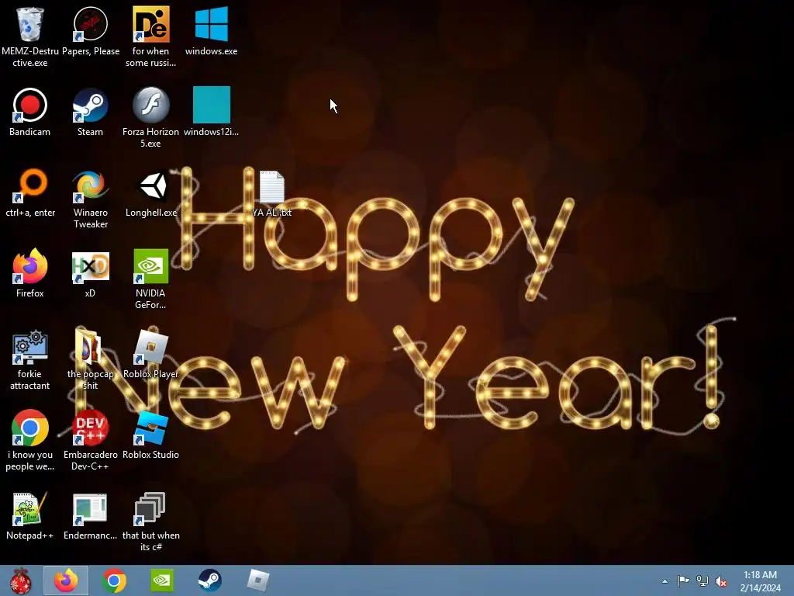The height and width of the screenshot is (596, 794).
Task: Select the Forza Horizon 5.exe icon
Action: 151,106
